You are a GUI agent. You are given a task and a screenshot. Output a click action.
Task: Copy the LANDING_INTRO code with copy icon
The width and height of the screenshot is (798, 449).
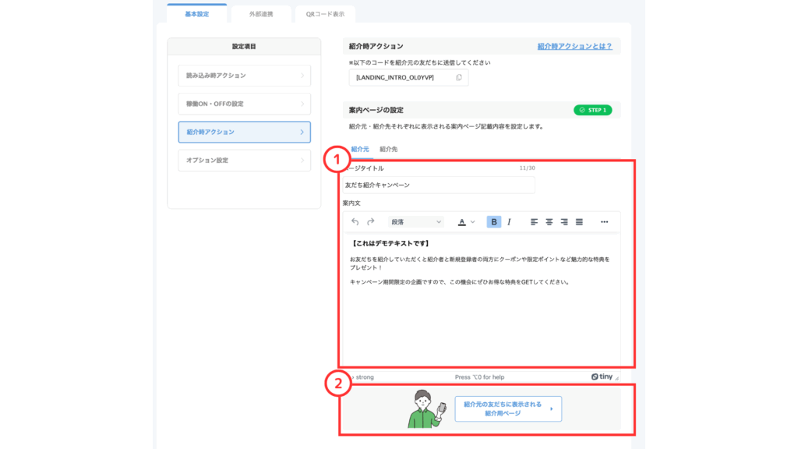[459, 77]
